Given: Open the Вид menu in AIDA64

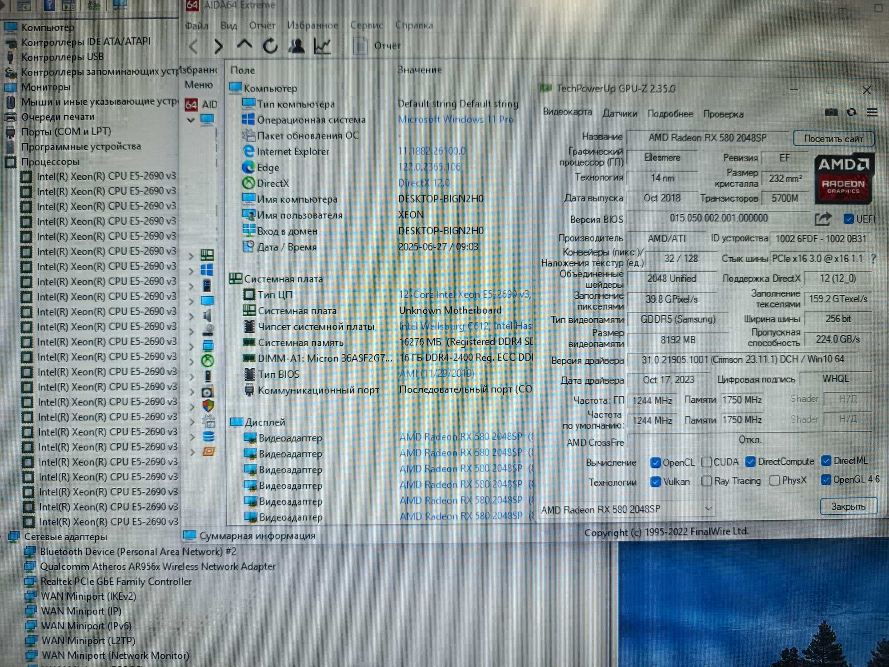Looking at the screenshot, I should pos(229,26).
